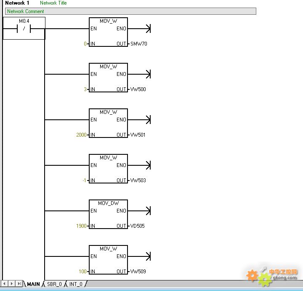Image resolution: width=303 pixels, height=291 pixels.
Task: Click the input value 1900 for VD505
Action: (81, 226)
